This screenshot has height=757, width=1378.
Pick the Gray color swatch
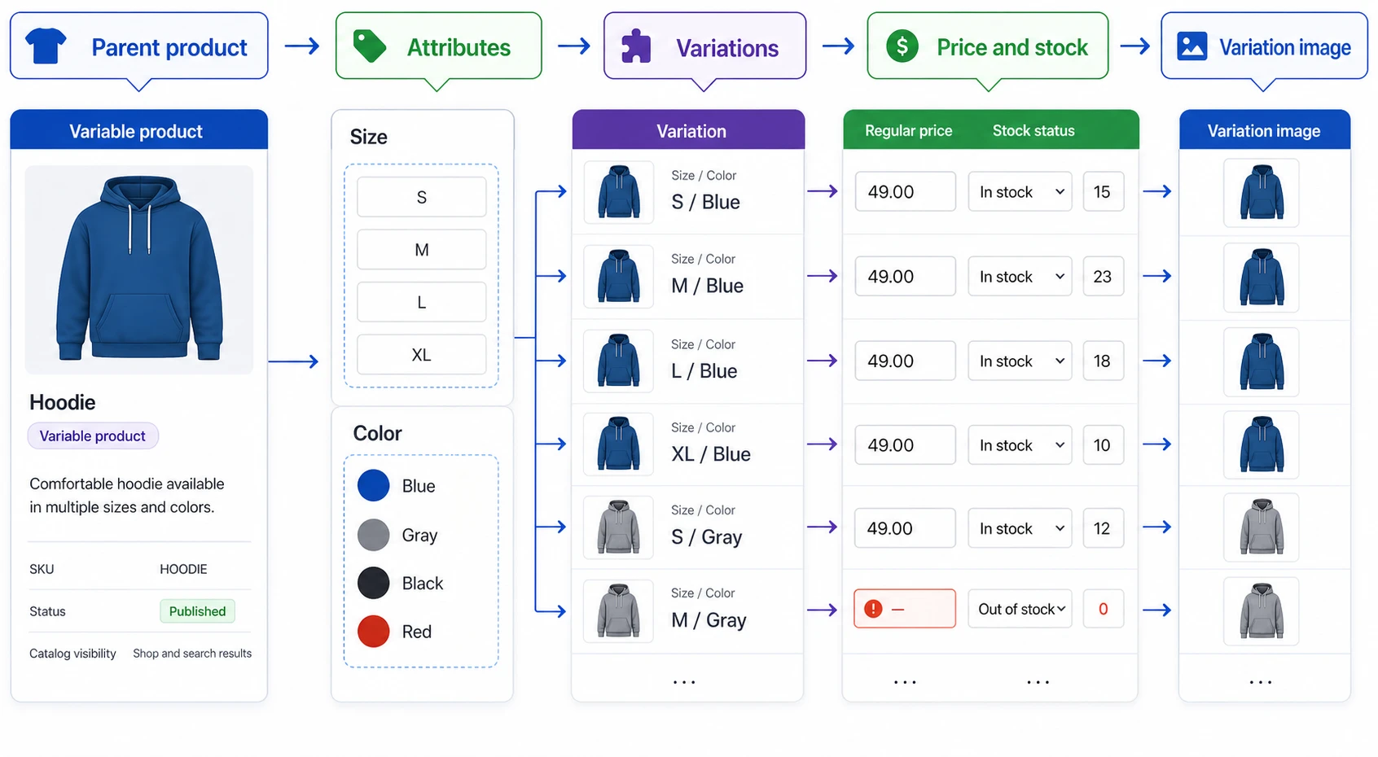point(374,535)
